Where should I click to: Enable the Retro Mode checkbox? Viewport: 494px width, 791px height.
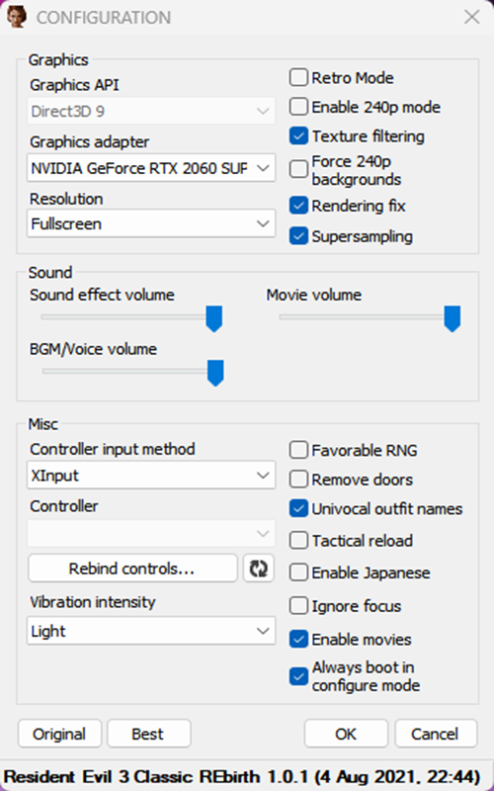[298, 78]
